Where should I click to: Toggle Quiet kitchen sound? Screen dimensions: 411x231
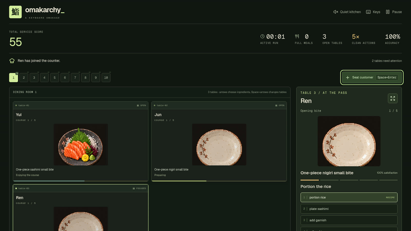[x=347, y=12]
